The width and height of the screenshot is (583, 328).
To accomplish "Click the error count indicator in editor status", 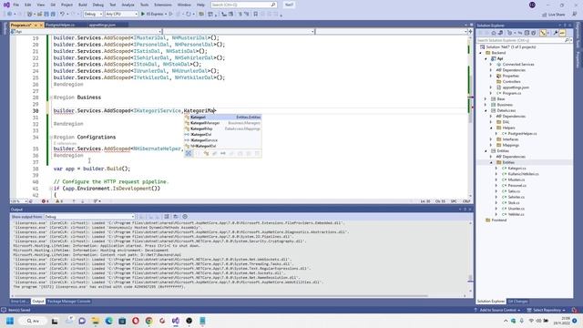I will tap(46, 201).
